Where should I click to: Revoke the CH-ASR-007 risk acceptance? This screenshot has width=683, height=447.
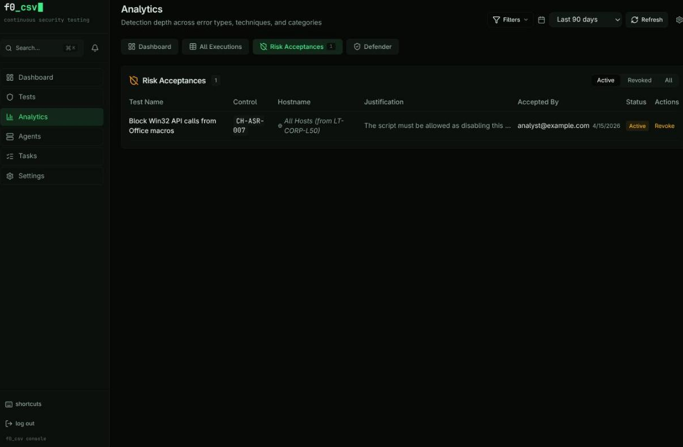(664, 126)
